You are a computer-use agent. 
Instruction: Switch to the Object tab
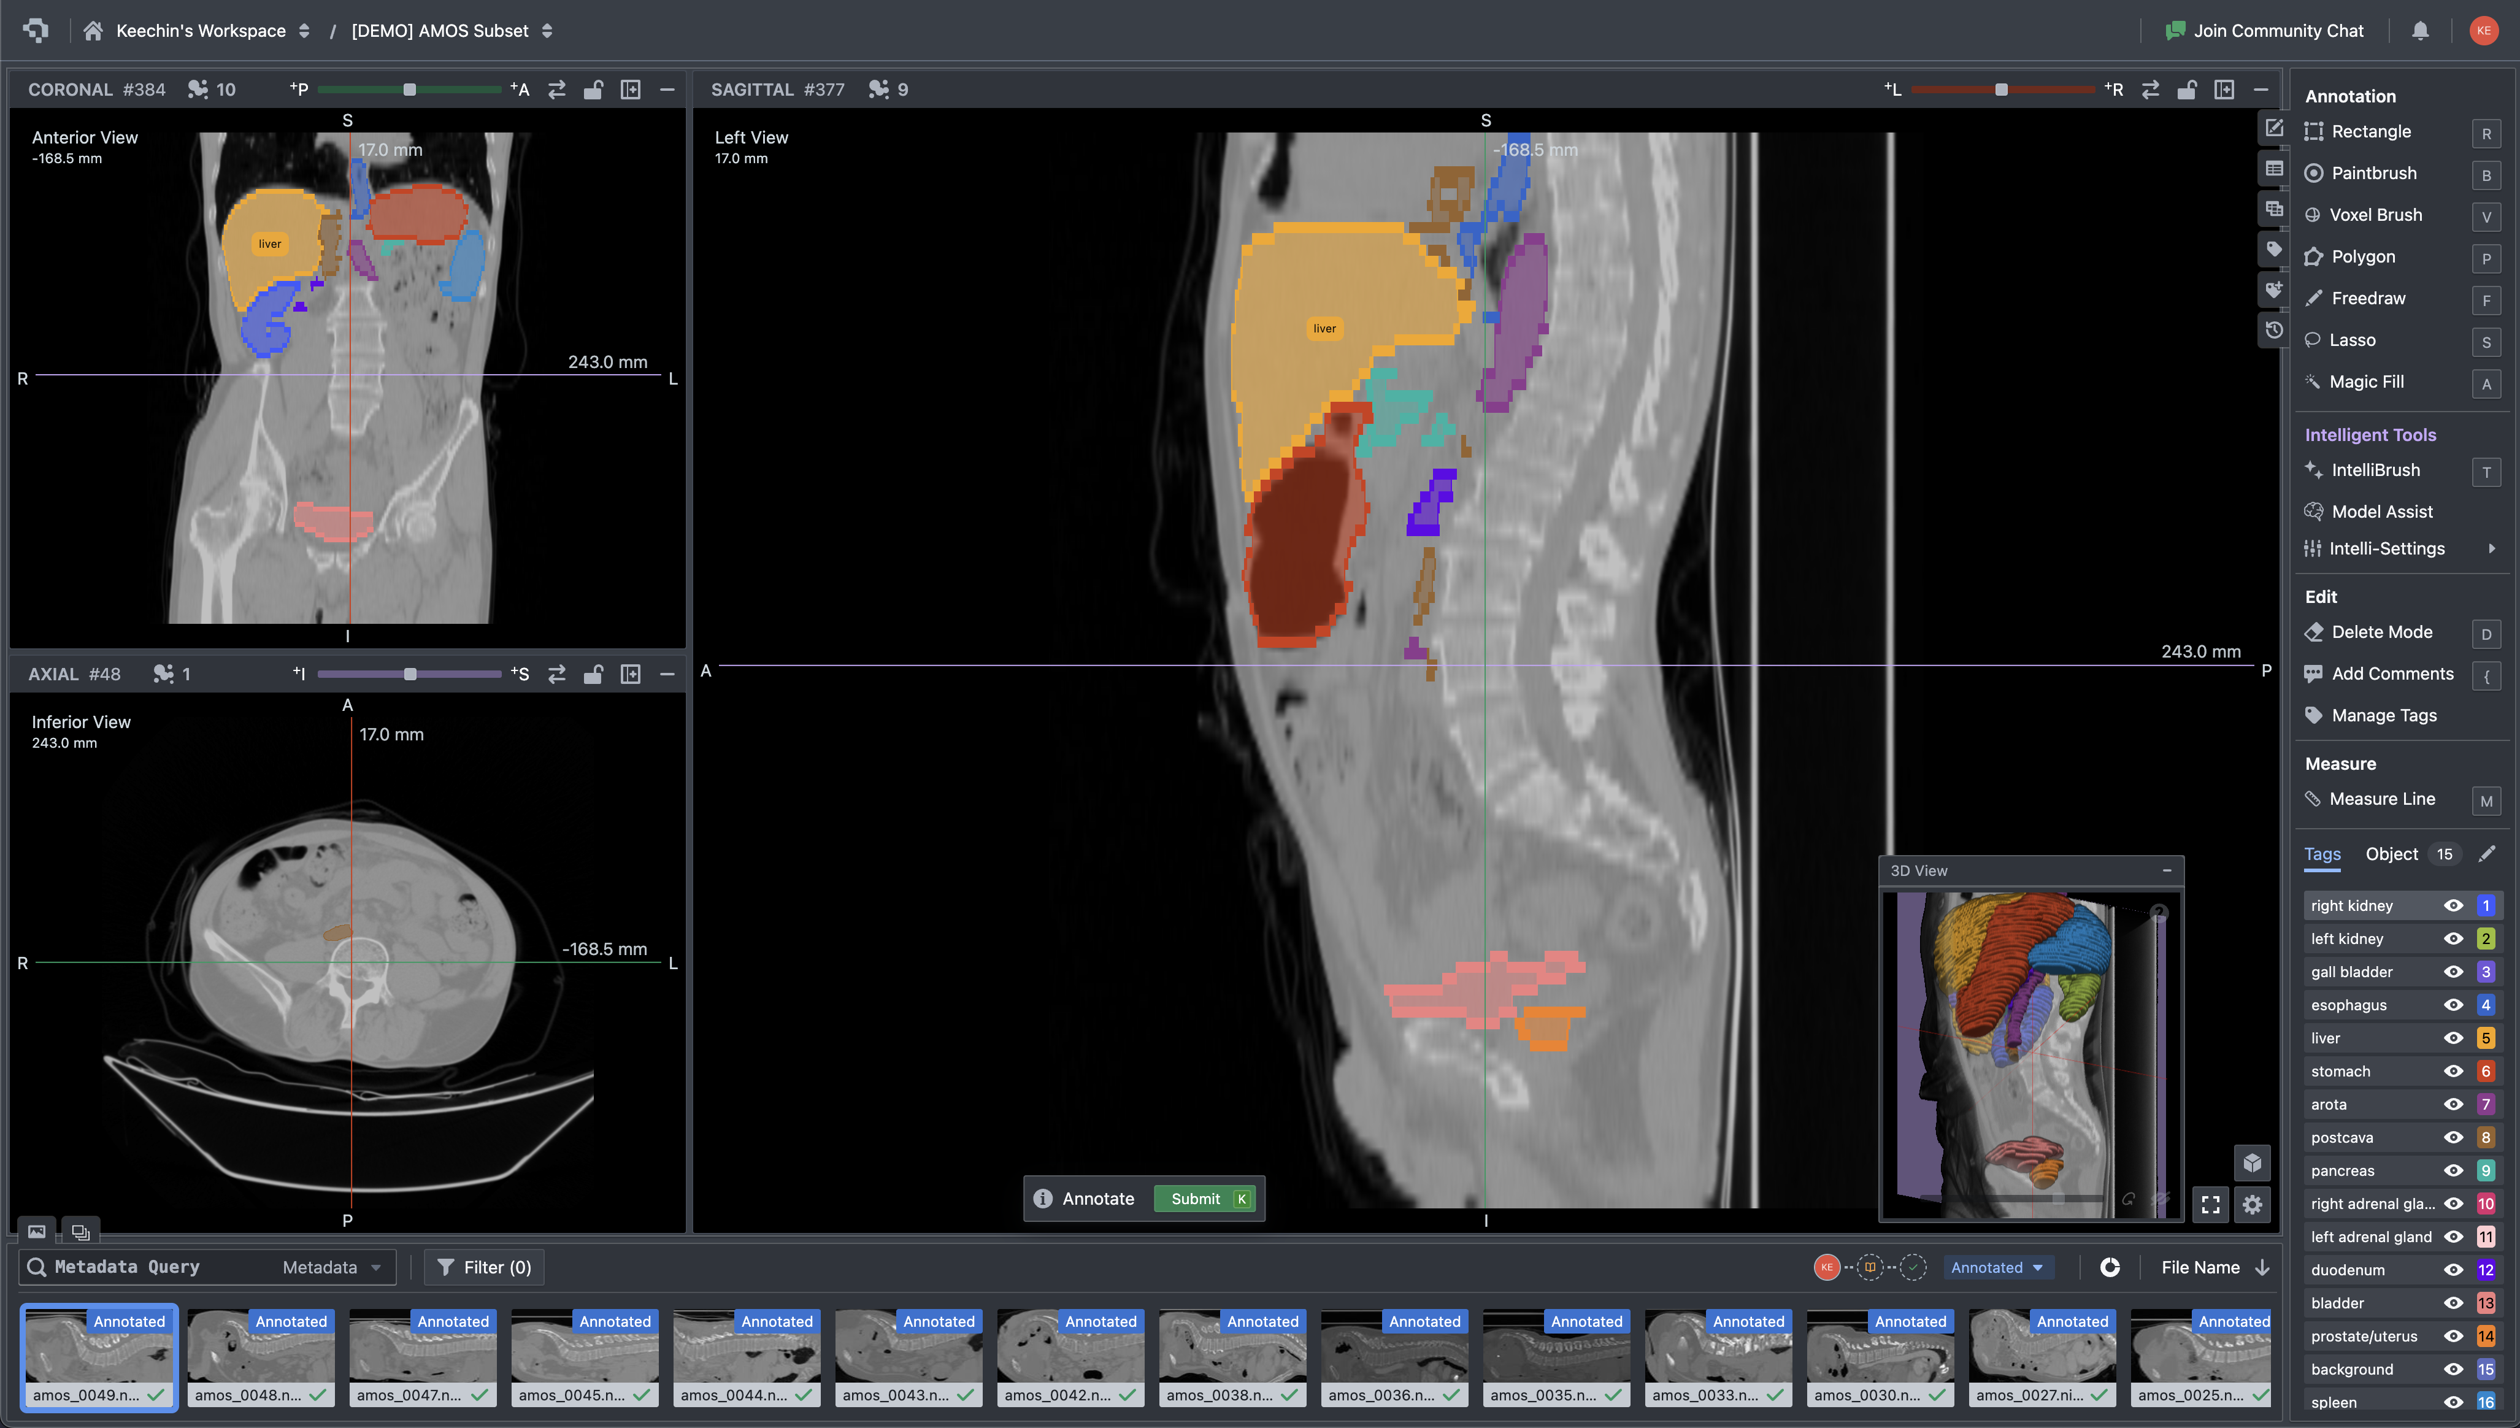[x=2392, y=853]
